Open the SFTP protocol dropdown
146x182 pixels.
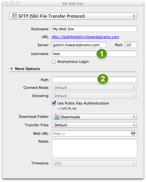point(73,16)
